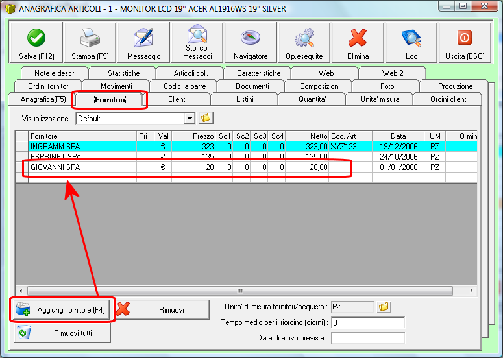Open the Listini tab
Image resolution: width=503 pixels, height=358 pixels.
[x=245, y=99]
